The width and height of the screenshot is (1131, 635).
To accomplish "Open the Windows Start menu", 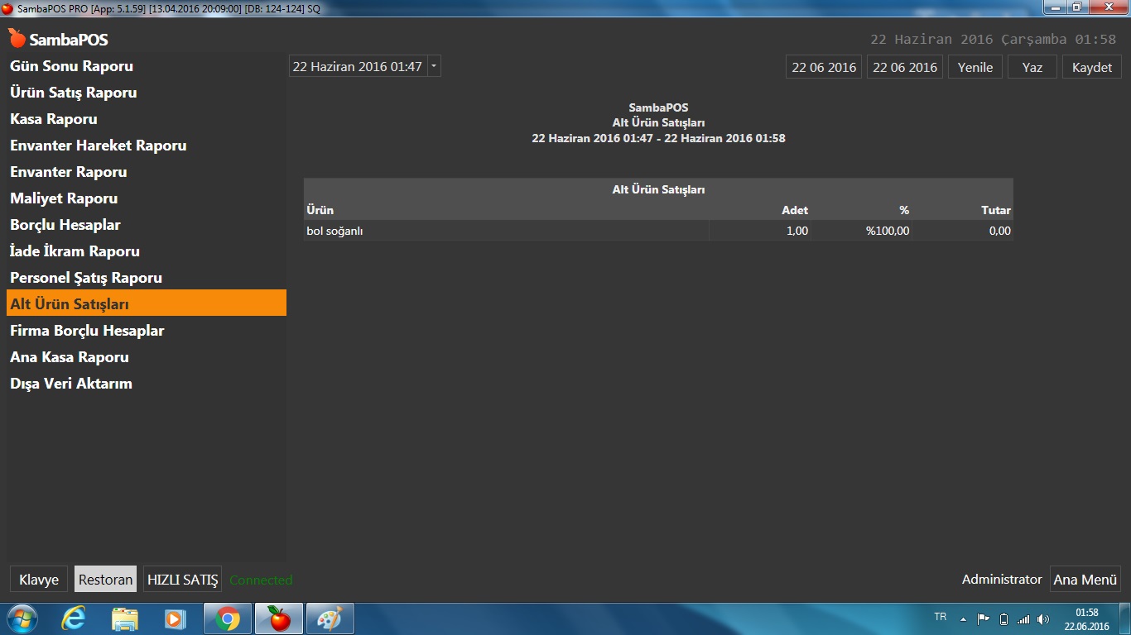I will 22,618.
